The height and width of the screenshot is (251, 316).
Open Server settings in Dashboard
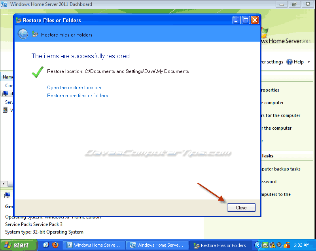(x=272, y=62)
